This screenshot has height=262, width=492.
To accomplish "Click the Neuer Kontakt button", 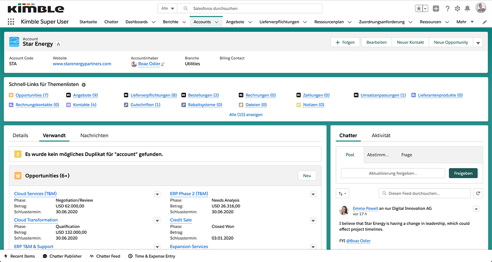I will coord(410,42).
